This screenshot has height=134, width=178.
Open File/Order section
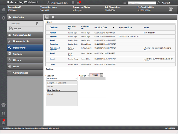[25, 17]
